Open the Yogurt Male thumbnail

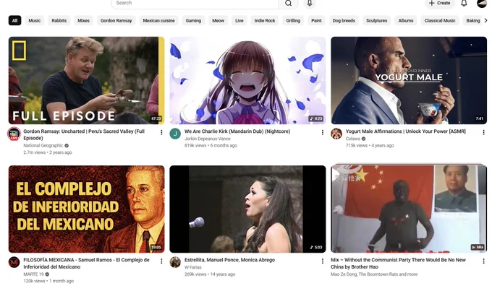pyautogui.click(x=409, y=80)
